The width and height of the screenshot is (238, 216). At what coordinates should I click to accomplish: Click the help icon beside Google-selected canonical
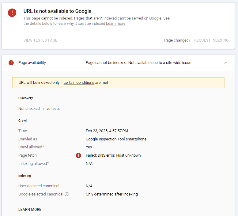[x=66, y=194]
